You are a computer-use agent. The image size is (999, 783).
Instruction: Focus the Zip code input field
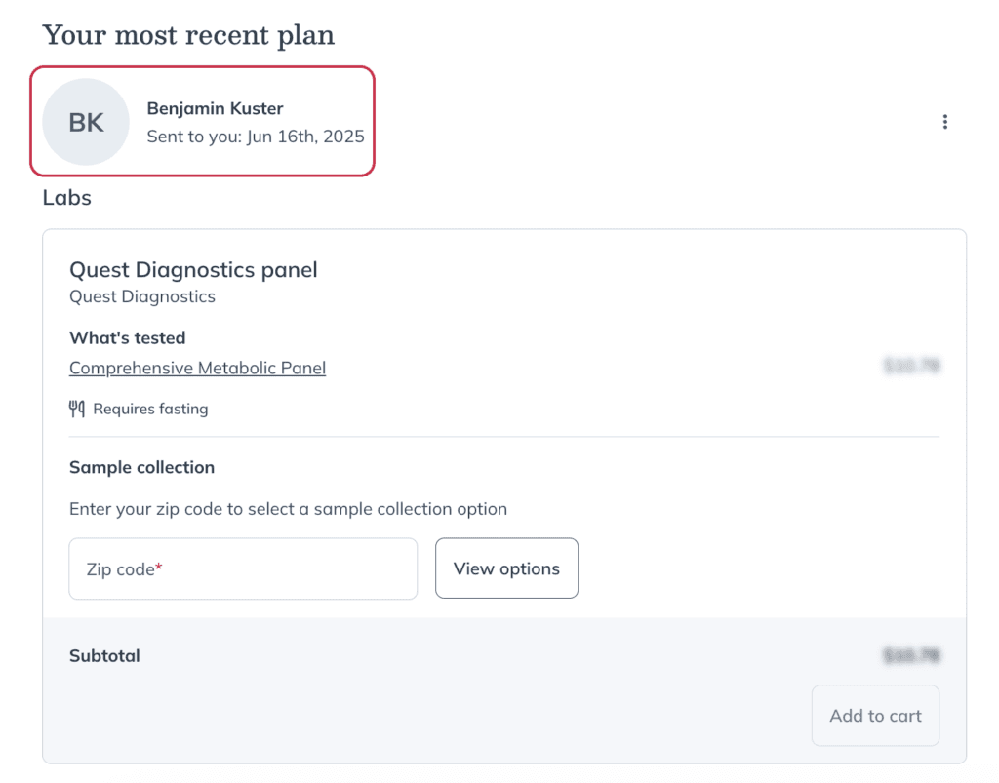(x=243, y=568)
